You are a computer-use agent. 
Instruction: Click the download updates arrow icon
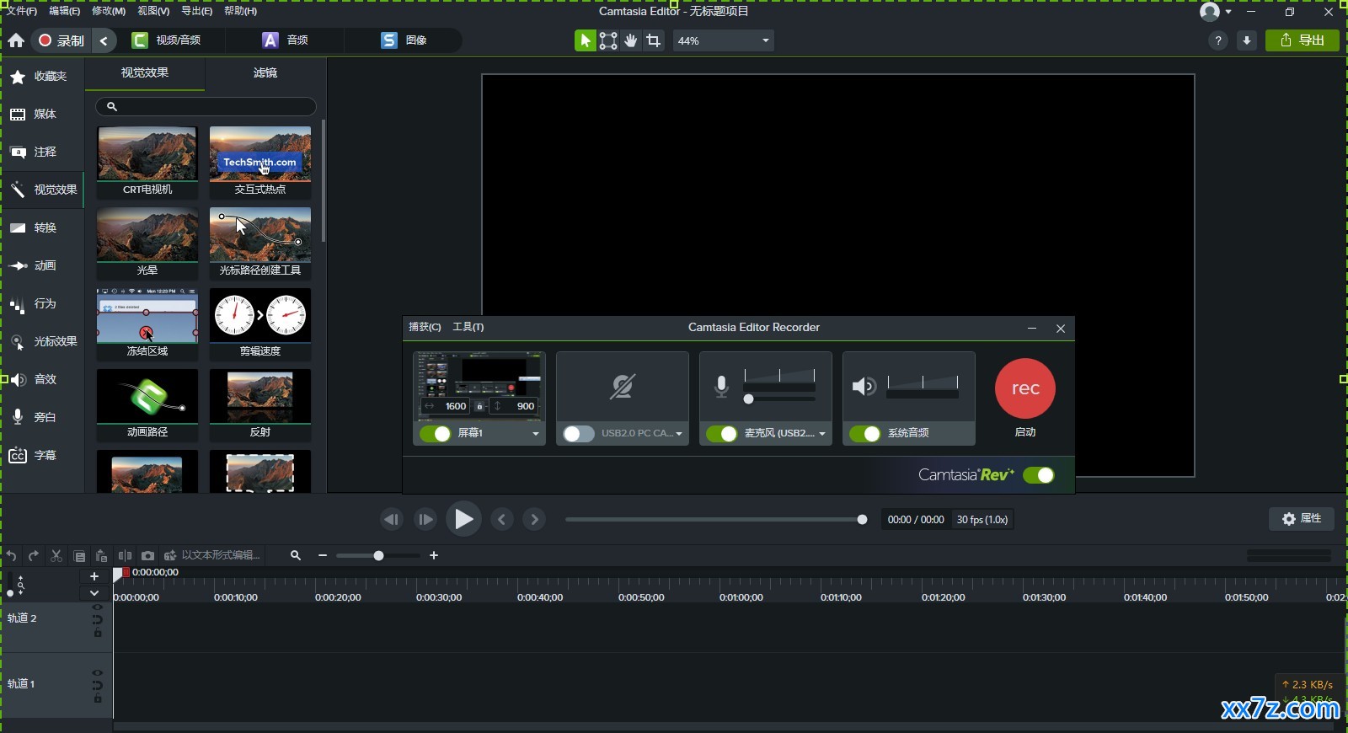point(1247,40)
